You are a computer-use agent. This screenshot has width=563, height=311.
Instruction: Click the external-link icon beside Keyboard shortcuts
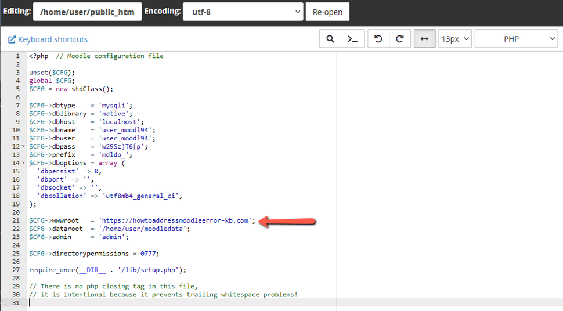click(x=12, y=39)
